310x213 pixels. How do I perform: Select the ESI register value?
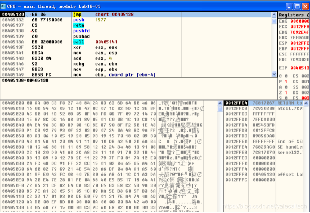(300, 54)
